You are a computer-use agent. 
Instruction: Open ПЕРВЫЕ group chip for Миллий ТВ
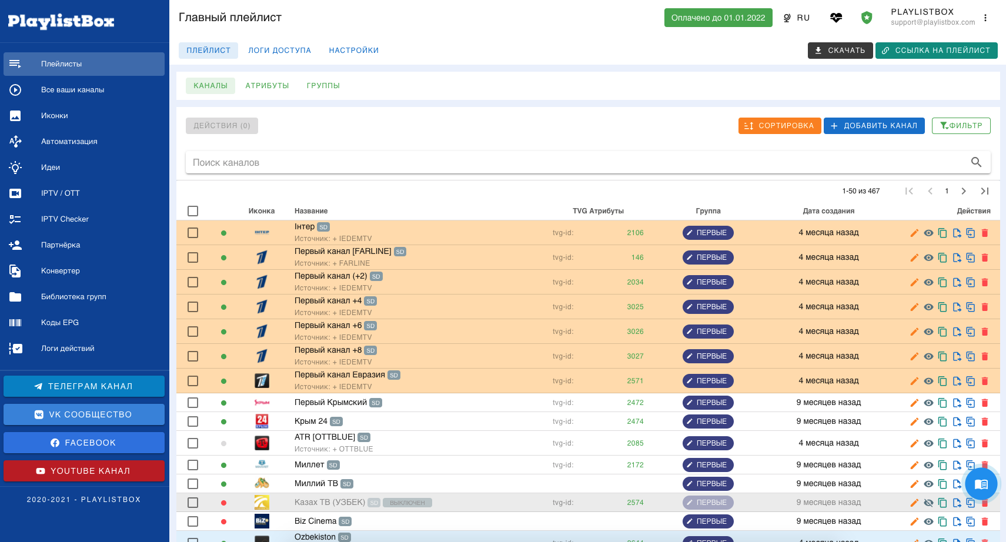click(708, 484)
